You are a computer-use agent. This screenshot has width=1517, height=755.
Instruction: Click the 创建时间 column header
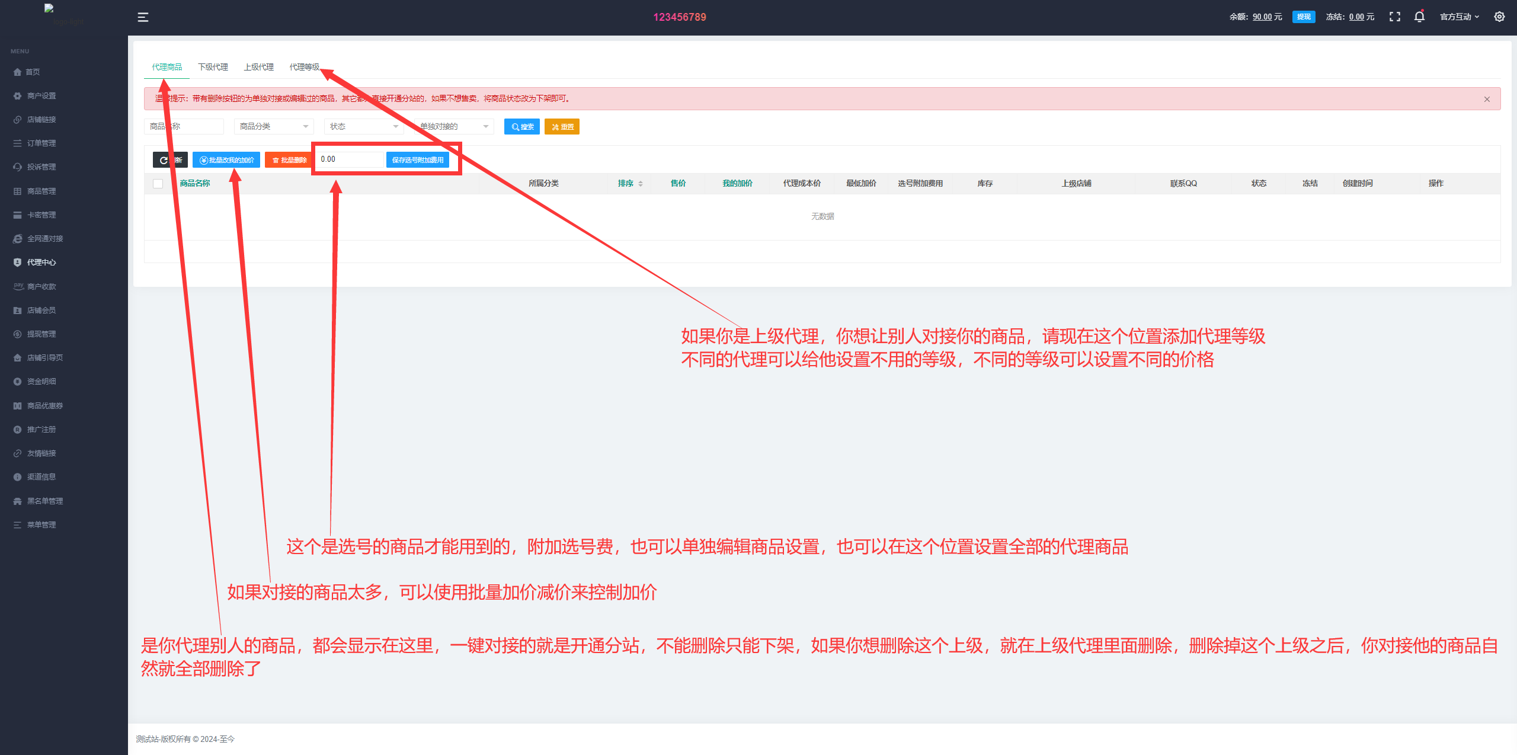click(x=1357, y=184)
